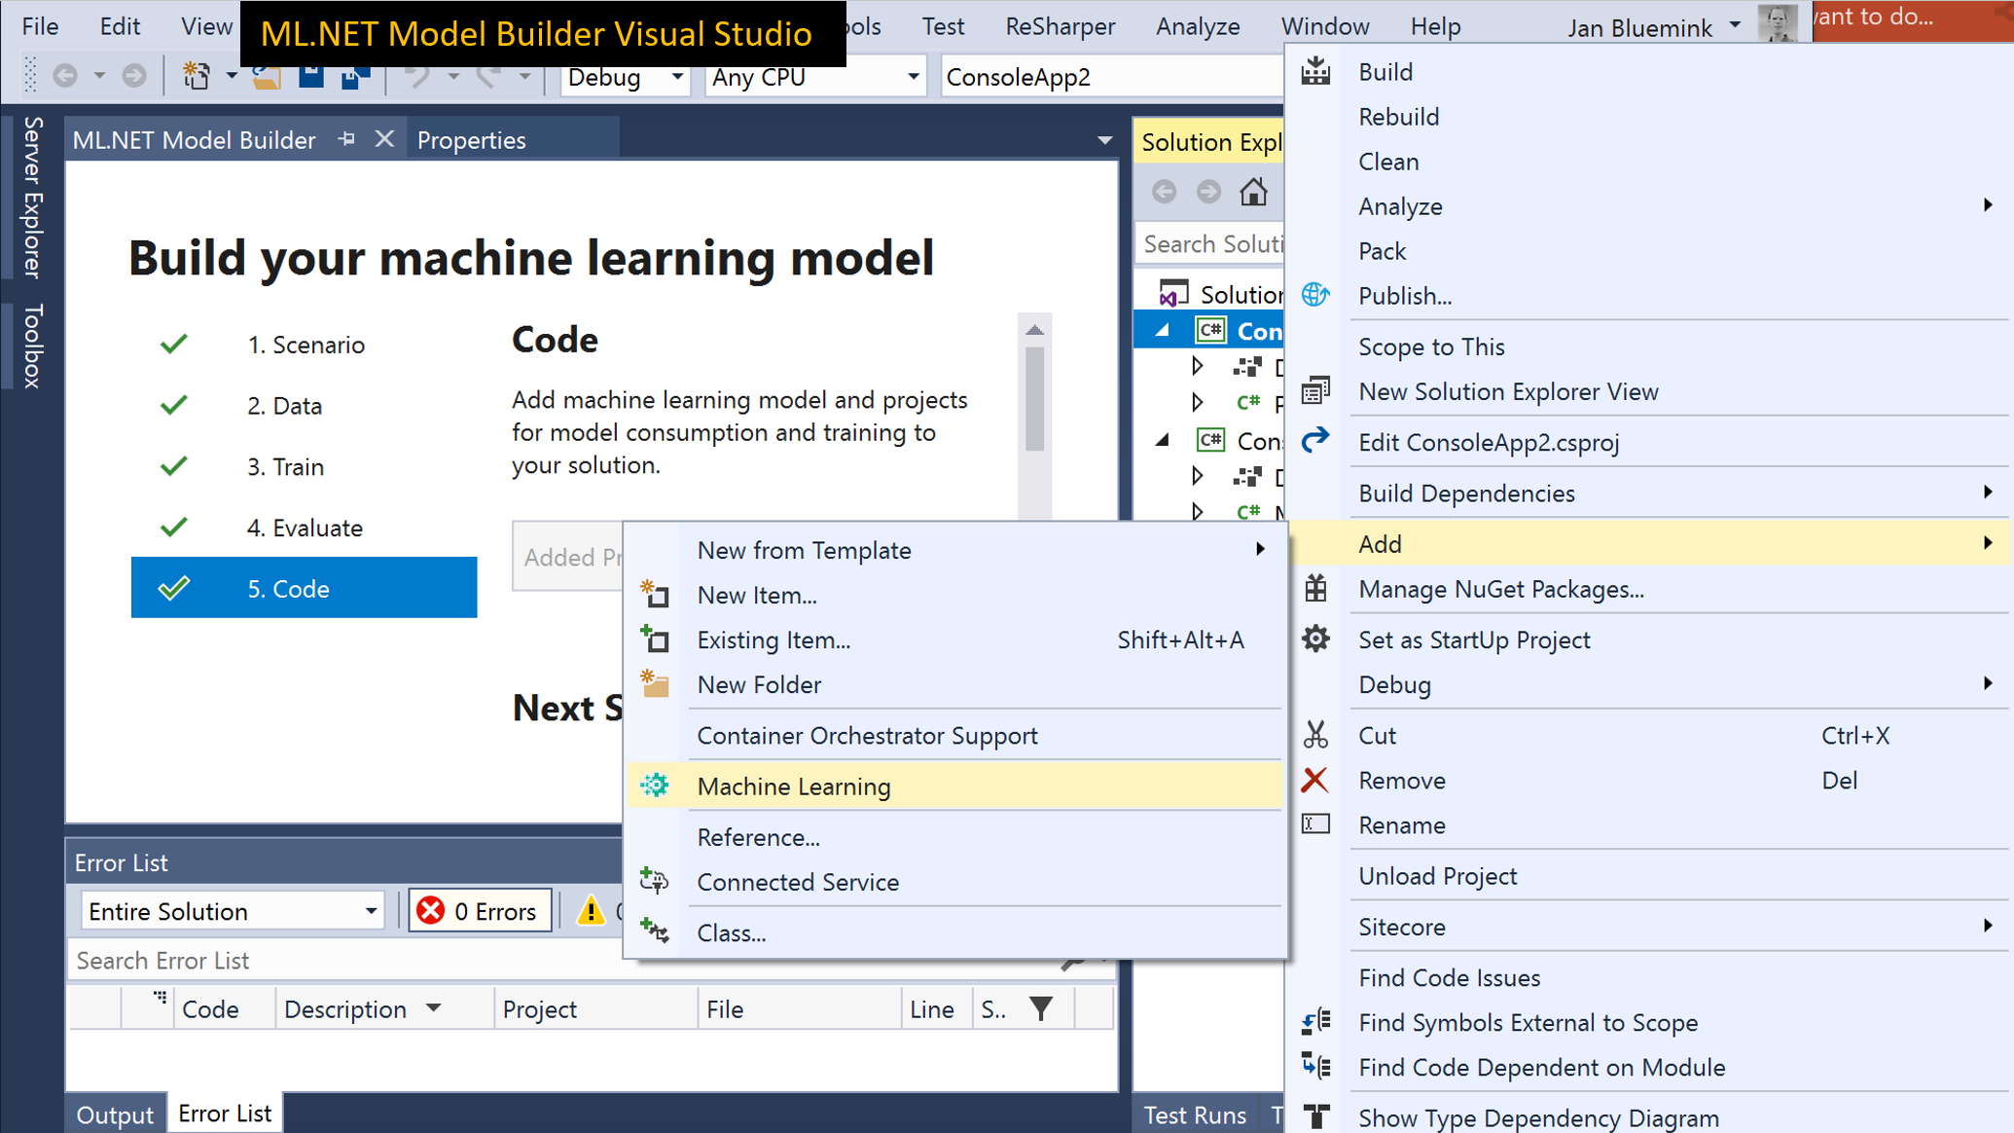
Task: Click the Error List filter funnel icon
Action: [x=1041, y=1009]
